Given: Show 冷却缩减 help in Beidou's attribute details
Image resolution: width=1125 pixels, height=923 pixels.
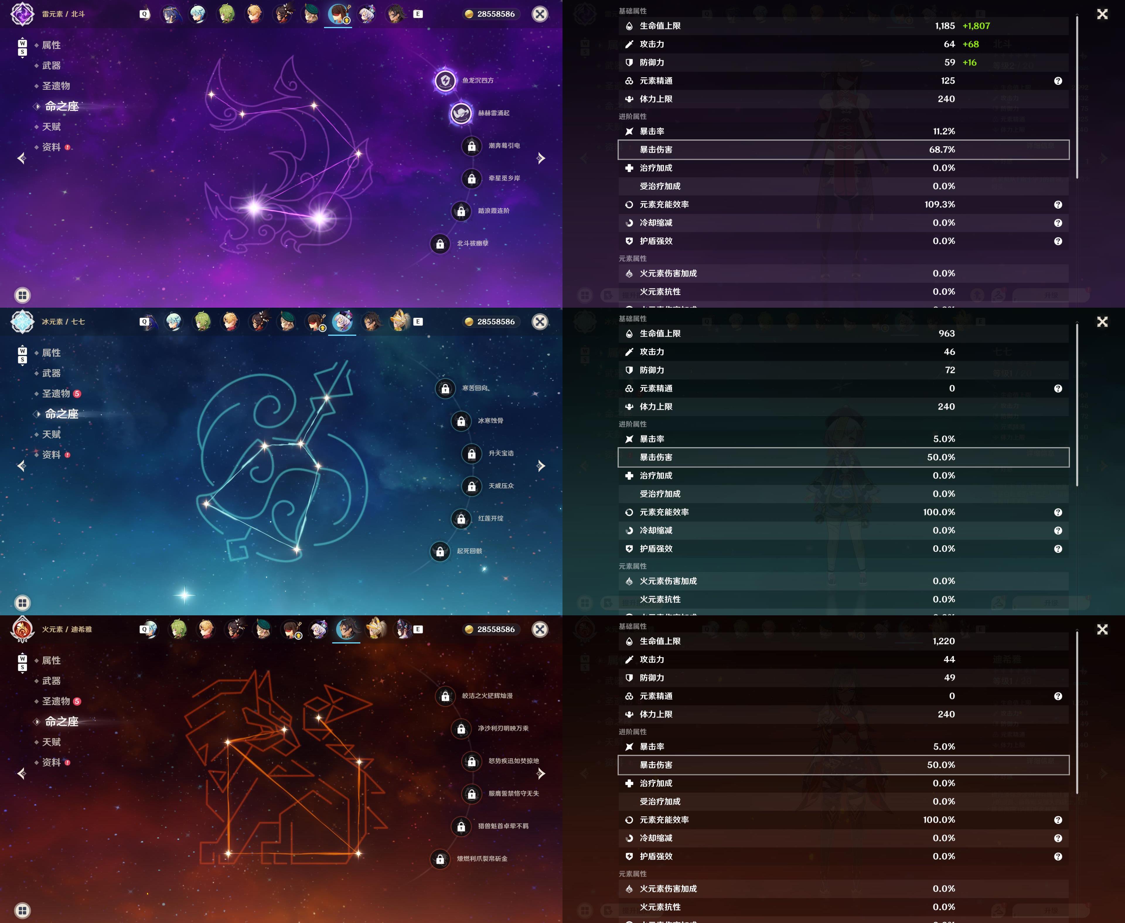Looking at the screenshot, I should click(1058, 223).
